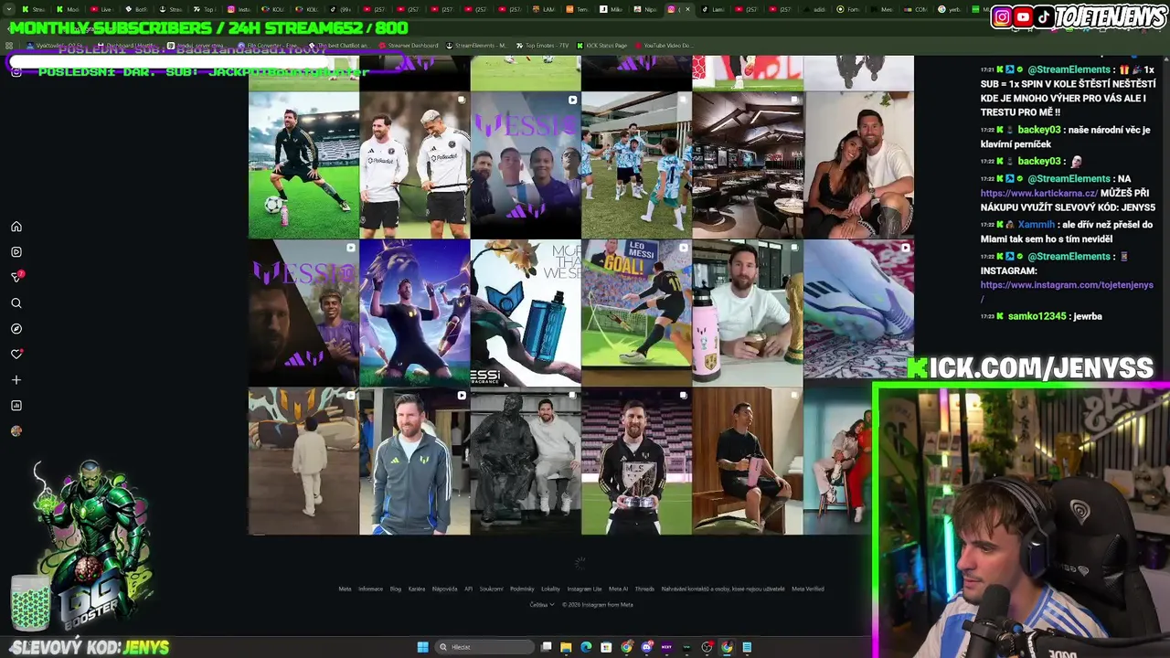This screenshot has height=658, width=1170.
Task: Open profile avatar icon in Instagram sidebar
Action: point(16,431)
